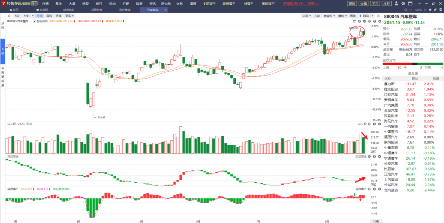Close the 捕捞季节 indicator panel
The image size is (444, 223).
pos(379,189)
